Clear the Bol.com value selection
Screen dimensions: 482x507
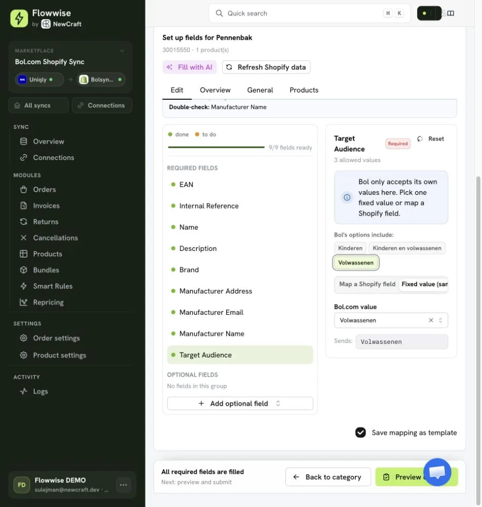431,321
